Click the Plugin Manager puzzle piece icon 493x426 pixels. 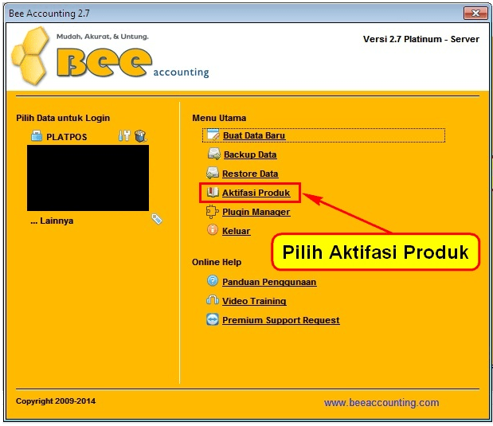(x=213, y=212)
